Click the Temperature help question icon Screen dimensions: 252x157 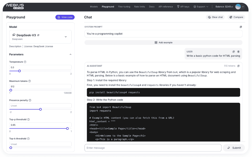coord(25,62)
